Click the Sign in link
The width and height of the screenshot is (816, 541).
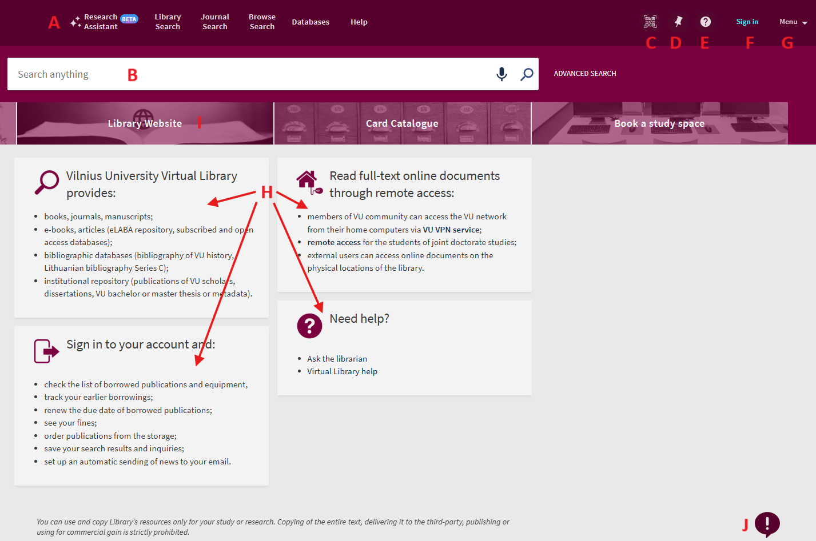pyautogui.click(x=747, y=22)
